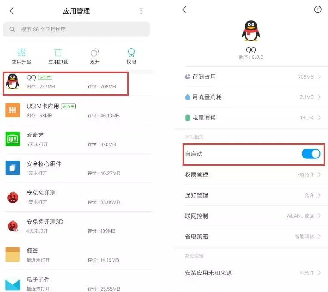
Task: Tap the USIM卡应用 orange icon
Action: coord(12,110)
